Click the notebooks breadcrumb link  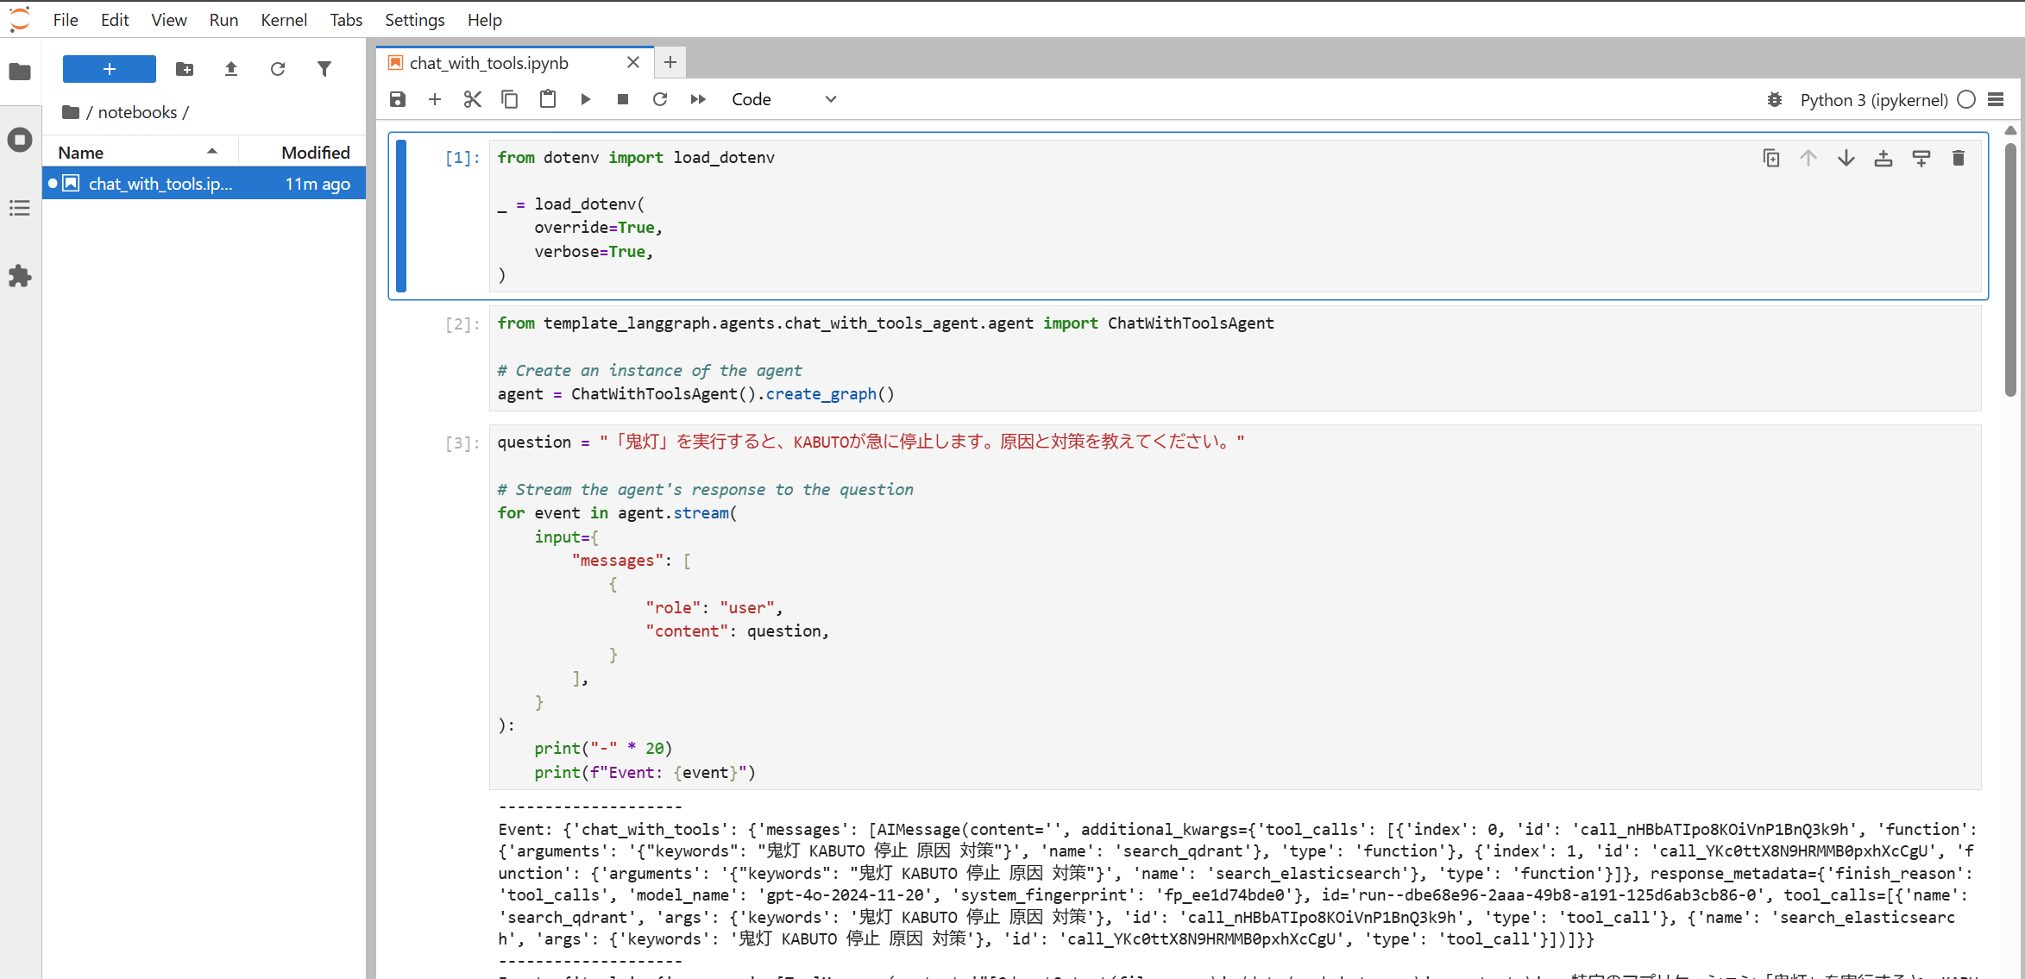[x=137, y=112]
